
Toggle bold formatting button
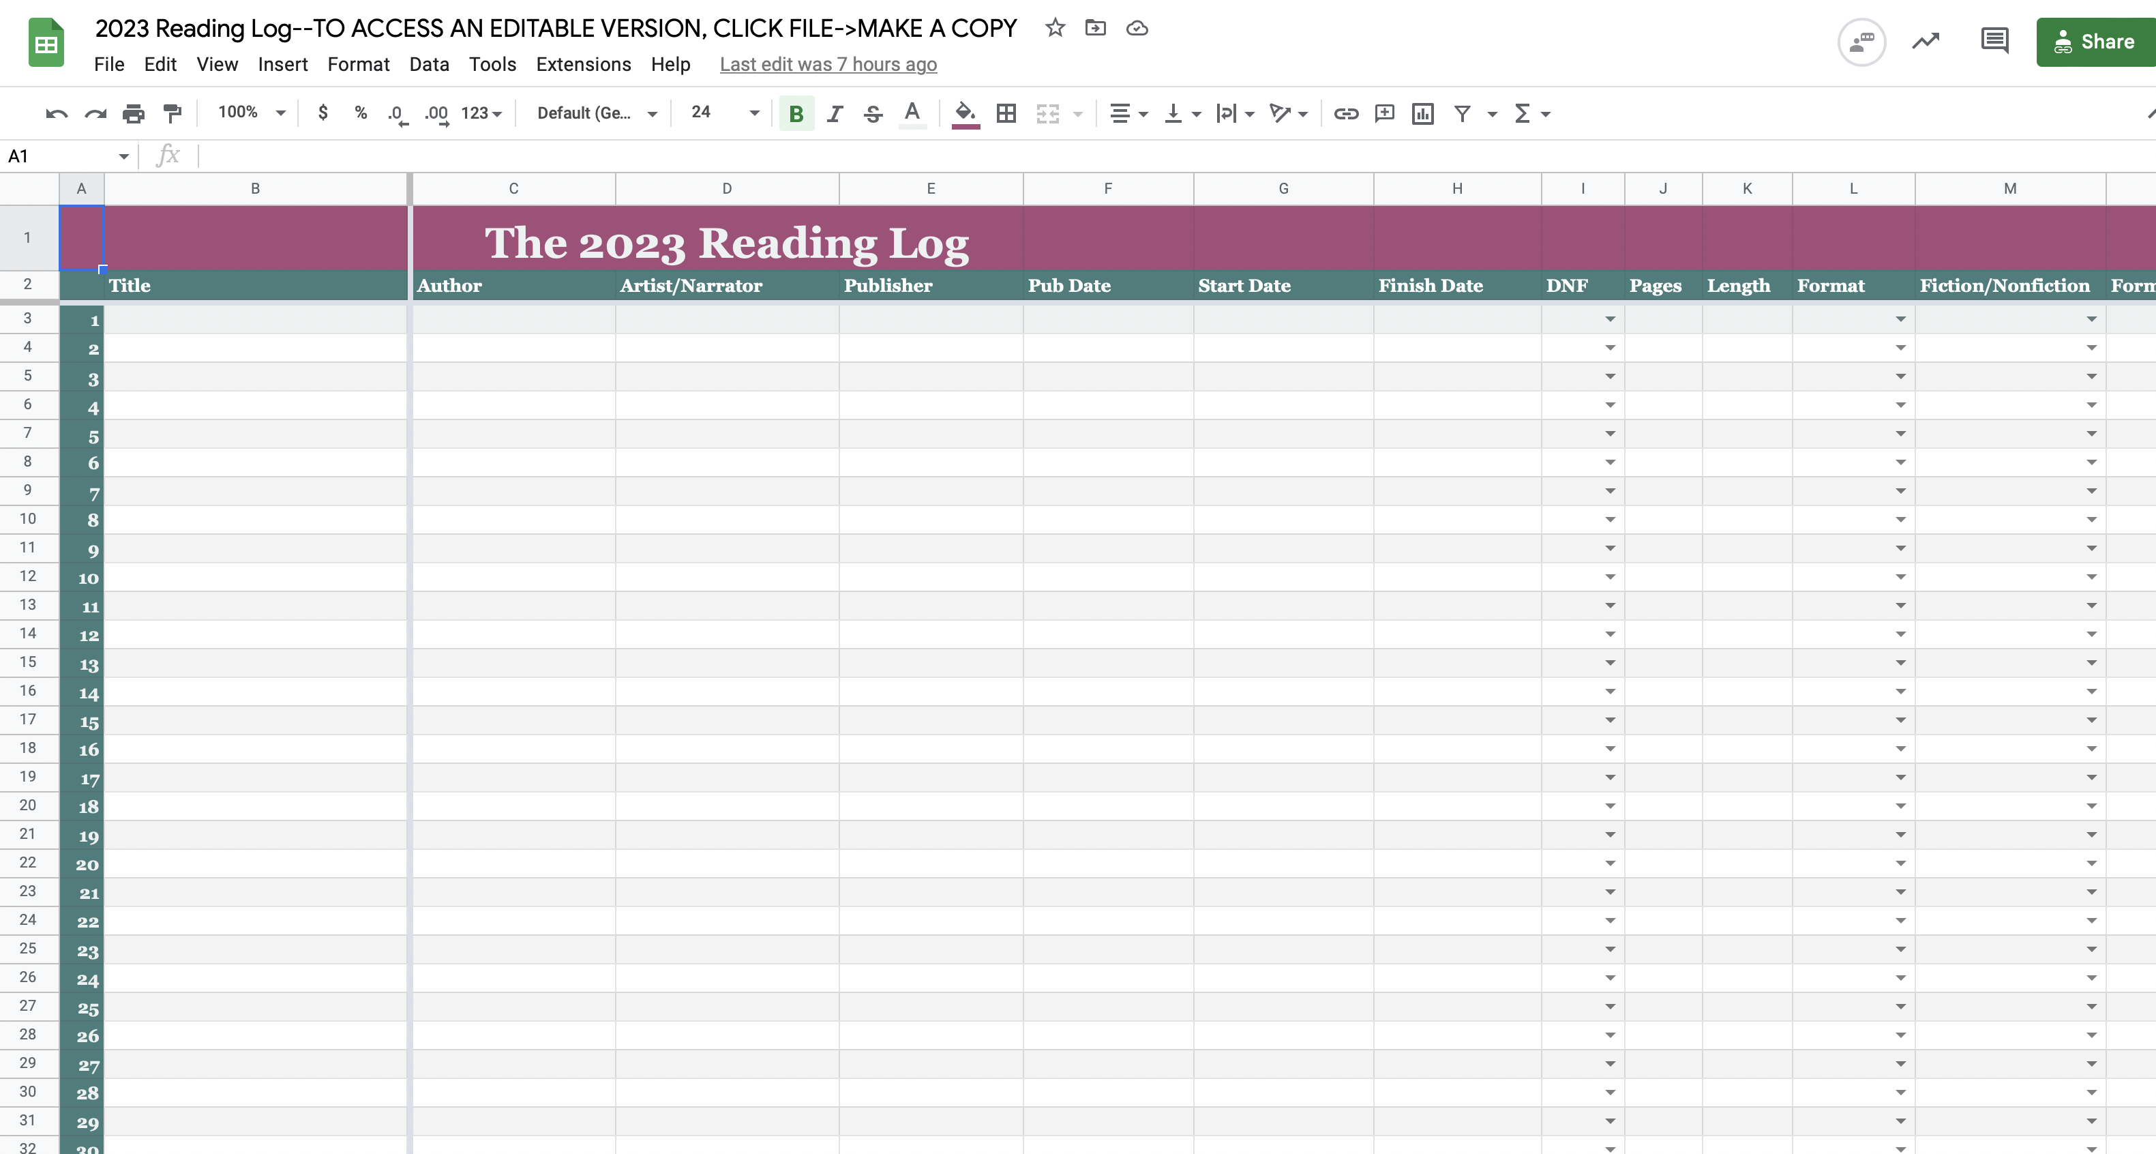[797, 113]
